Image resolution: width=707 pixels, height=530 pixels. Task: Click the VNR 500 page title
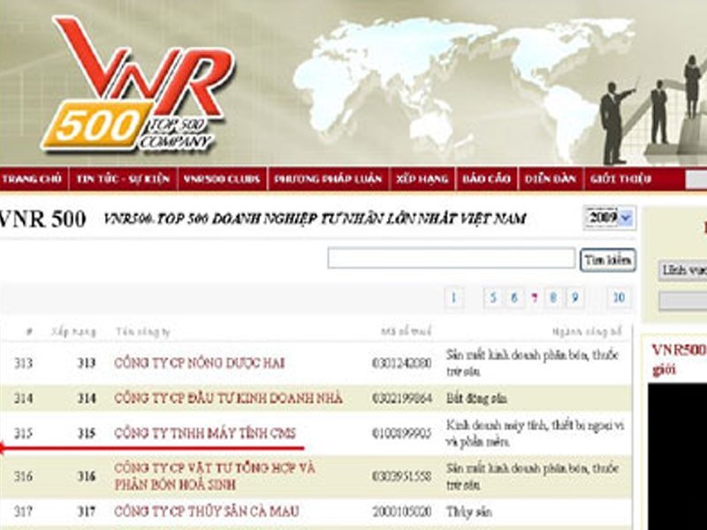point(42,219)
